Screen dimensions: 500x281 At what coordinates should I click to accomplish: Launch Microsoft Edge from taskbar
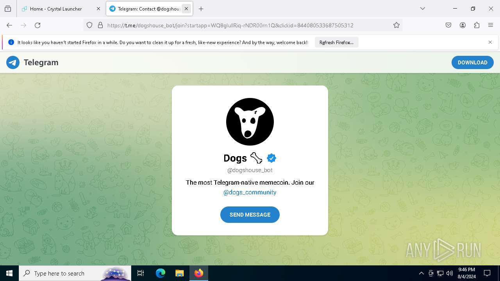(161, 273)
